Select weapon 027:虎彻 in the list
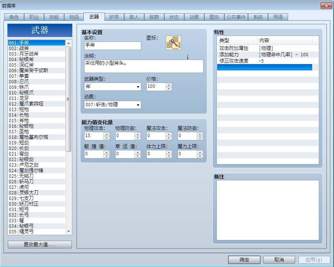Screen dimensions: 334x267 tap(36, 187)
